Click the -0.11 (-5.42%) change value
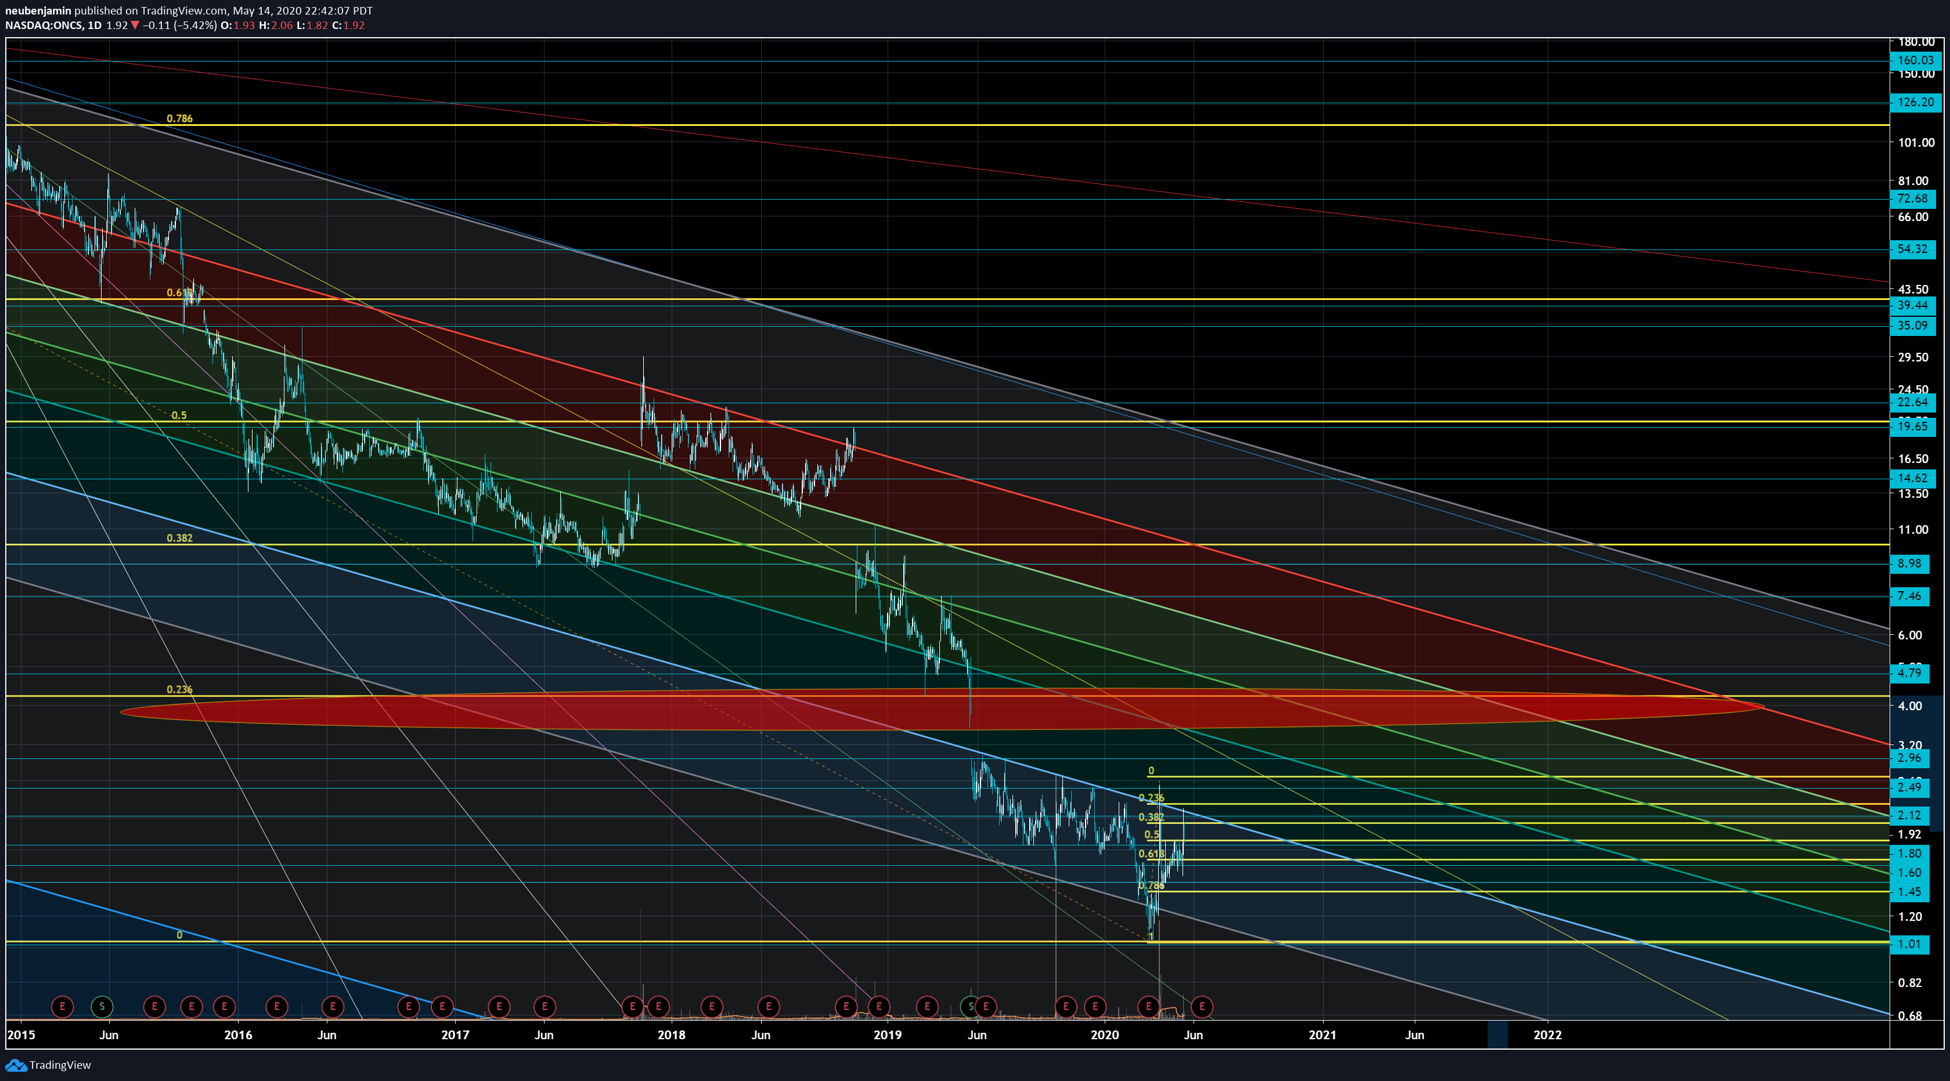The height and width of the screenshot is (1081, 1950). point(180,25)
